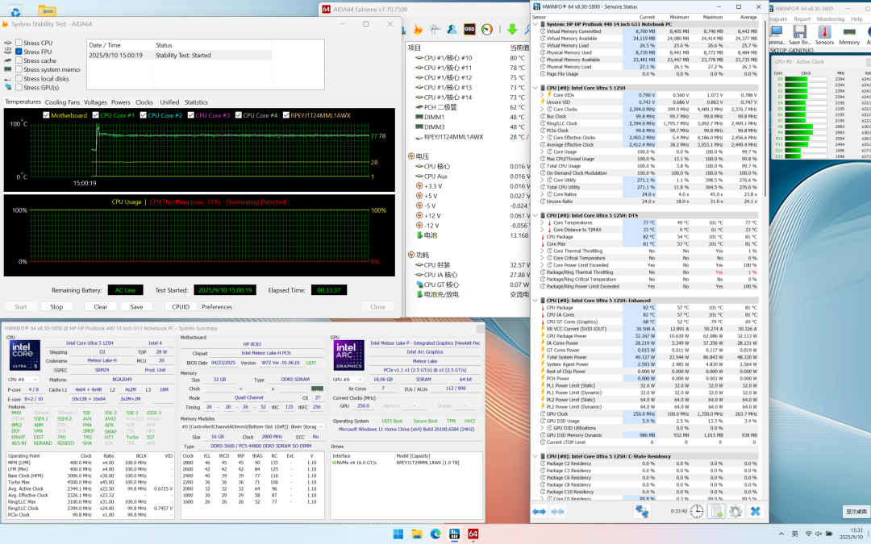Switch to the Unified tab
The image size is (871, 544).
[169, 102]
